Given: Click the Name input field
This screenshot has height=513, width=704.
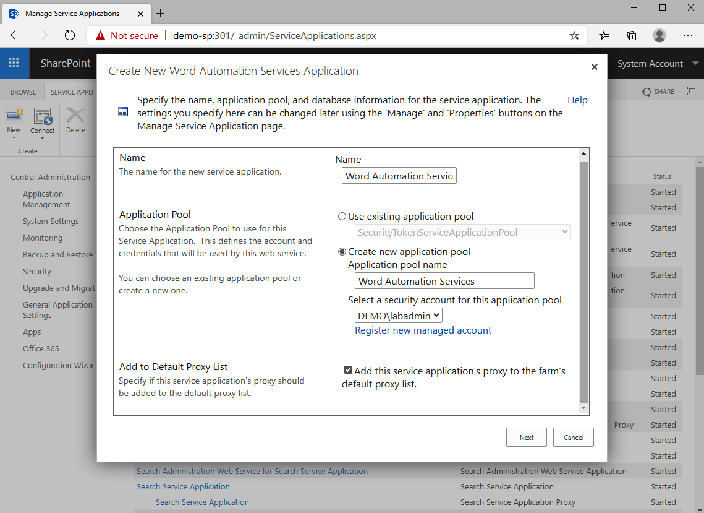Looking at the screenshot, I should point(399,175).
